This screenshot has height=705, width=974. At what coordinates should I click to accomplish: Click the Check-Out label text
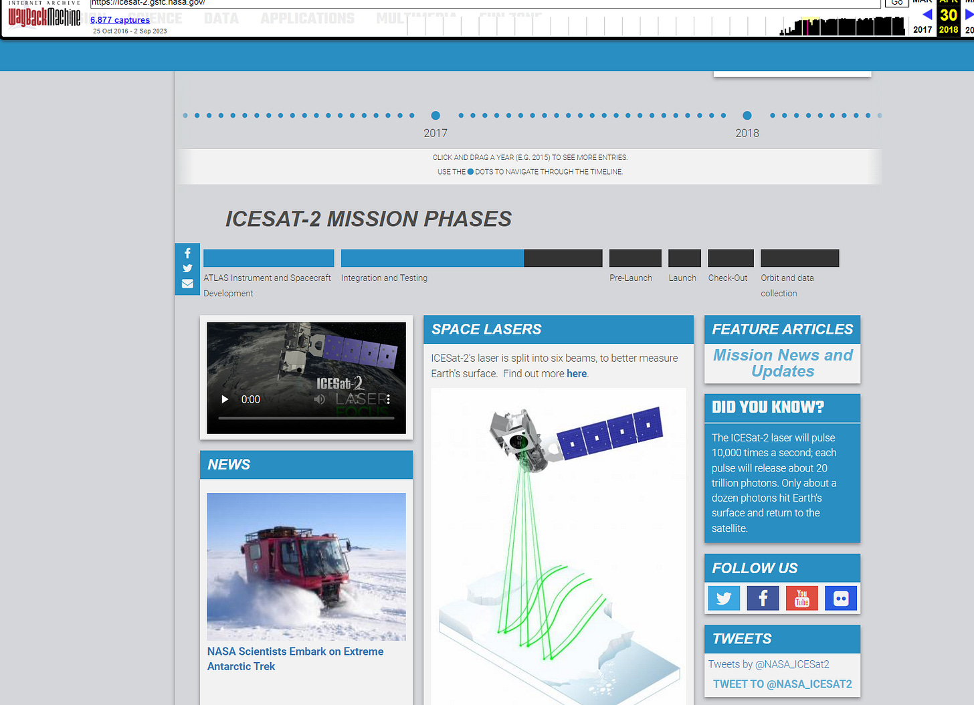(728, 278)
